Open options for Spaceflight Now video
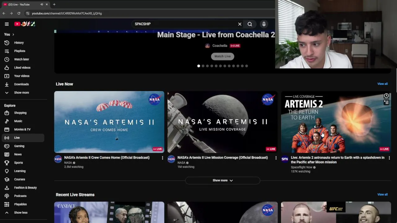The width and height of the screenshot is (397, 223). [389, 158]
